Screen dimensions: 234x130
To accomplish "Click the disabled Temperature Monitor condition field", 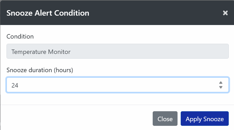I will (118, 51).
